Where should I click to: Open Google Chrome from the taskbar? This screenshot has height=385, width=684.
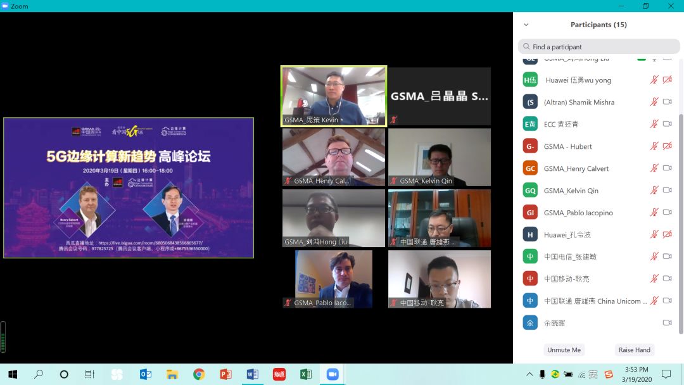pyautogui.click(x=199, y=374)
